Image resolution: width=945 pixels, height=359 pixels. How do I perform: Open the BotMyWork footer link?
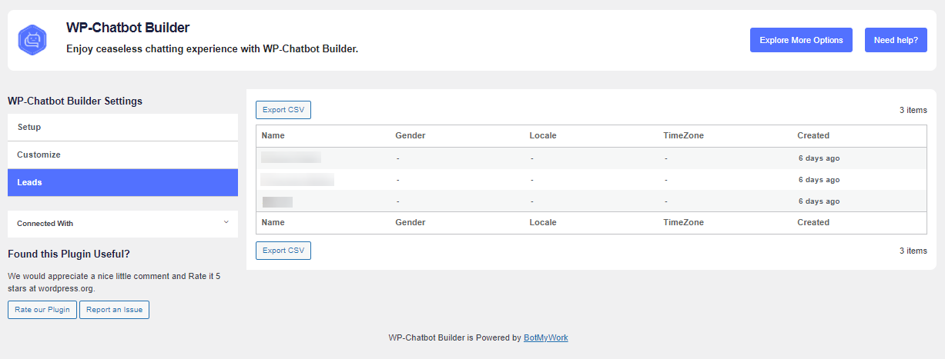pos(545,337)
